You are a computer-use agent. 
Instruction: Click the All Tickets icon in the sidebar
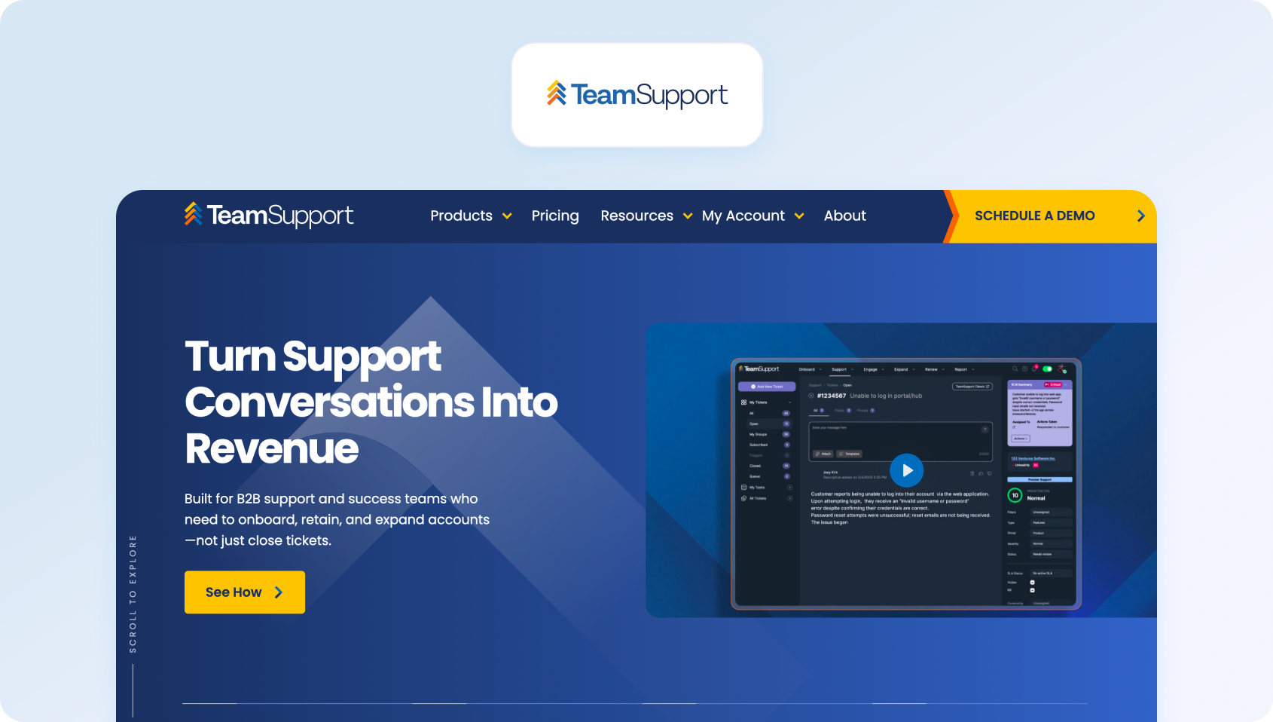(743, 498)
